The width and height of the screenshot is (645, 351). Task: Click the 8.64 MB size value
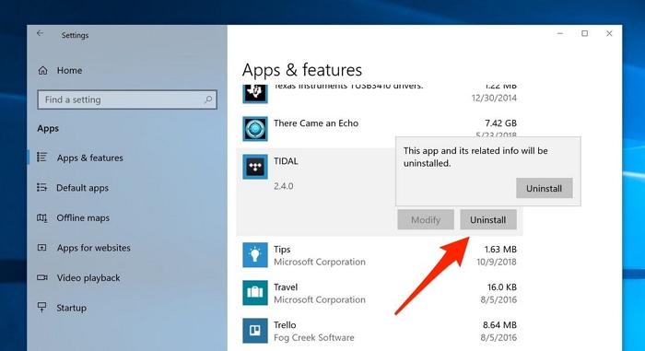click(x=499, y=325)
